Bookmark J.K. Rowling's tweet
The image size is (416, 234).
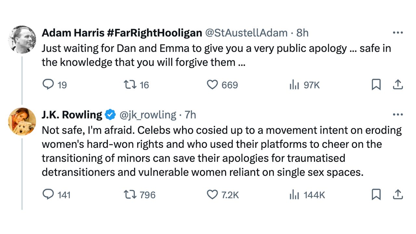376,195
